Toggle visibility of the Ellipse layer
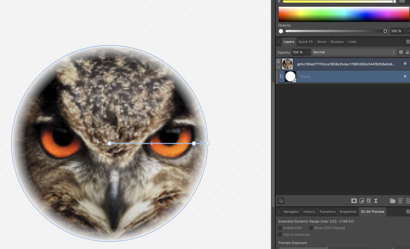The width and height of the screenshot is (410, 249). [x=405, y=76]
